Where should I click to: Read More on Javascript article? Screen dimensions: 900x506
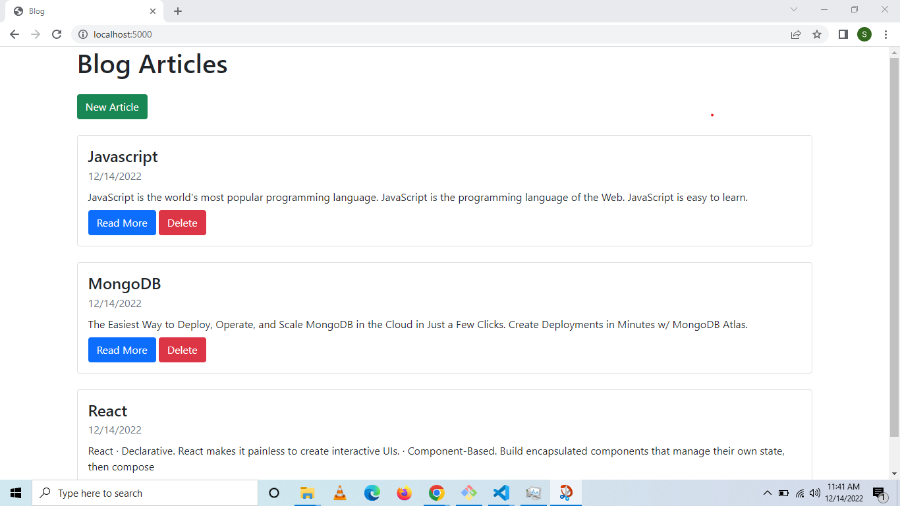122,223
